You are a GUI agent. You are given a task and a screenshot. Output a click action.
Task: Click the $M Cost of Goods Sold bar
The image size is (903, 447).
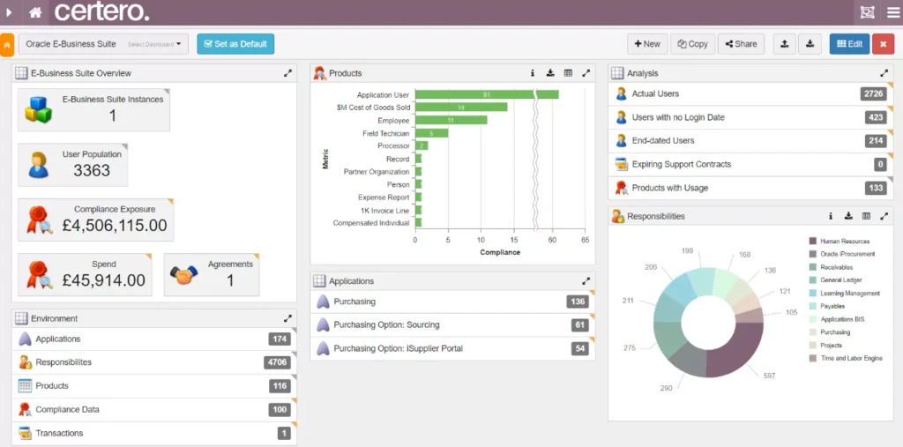[461, 108]
